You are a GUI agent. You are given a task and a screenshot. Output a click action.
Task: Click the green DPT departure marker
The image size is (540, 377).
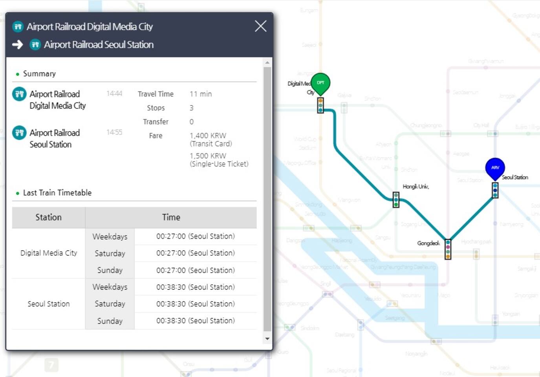pos(320,83)
